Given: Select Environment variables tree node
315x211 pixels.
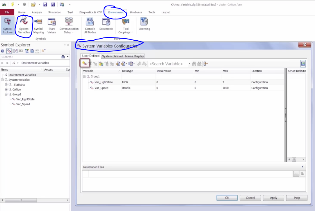Looking at the screenshot, I should tap(22, 75).
